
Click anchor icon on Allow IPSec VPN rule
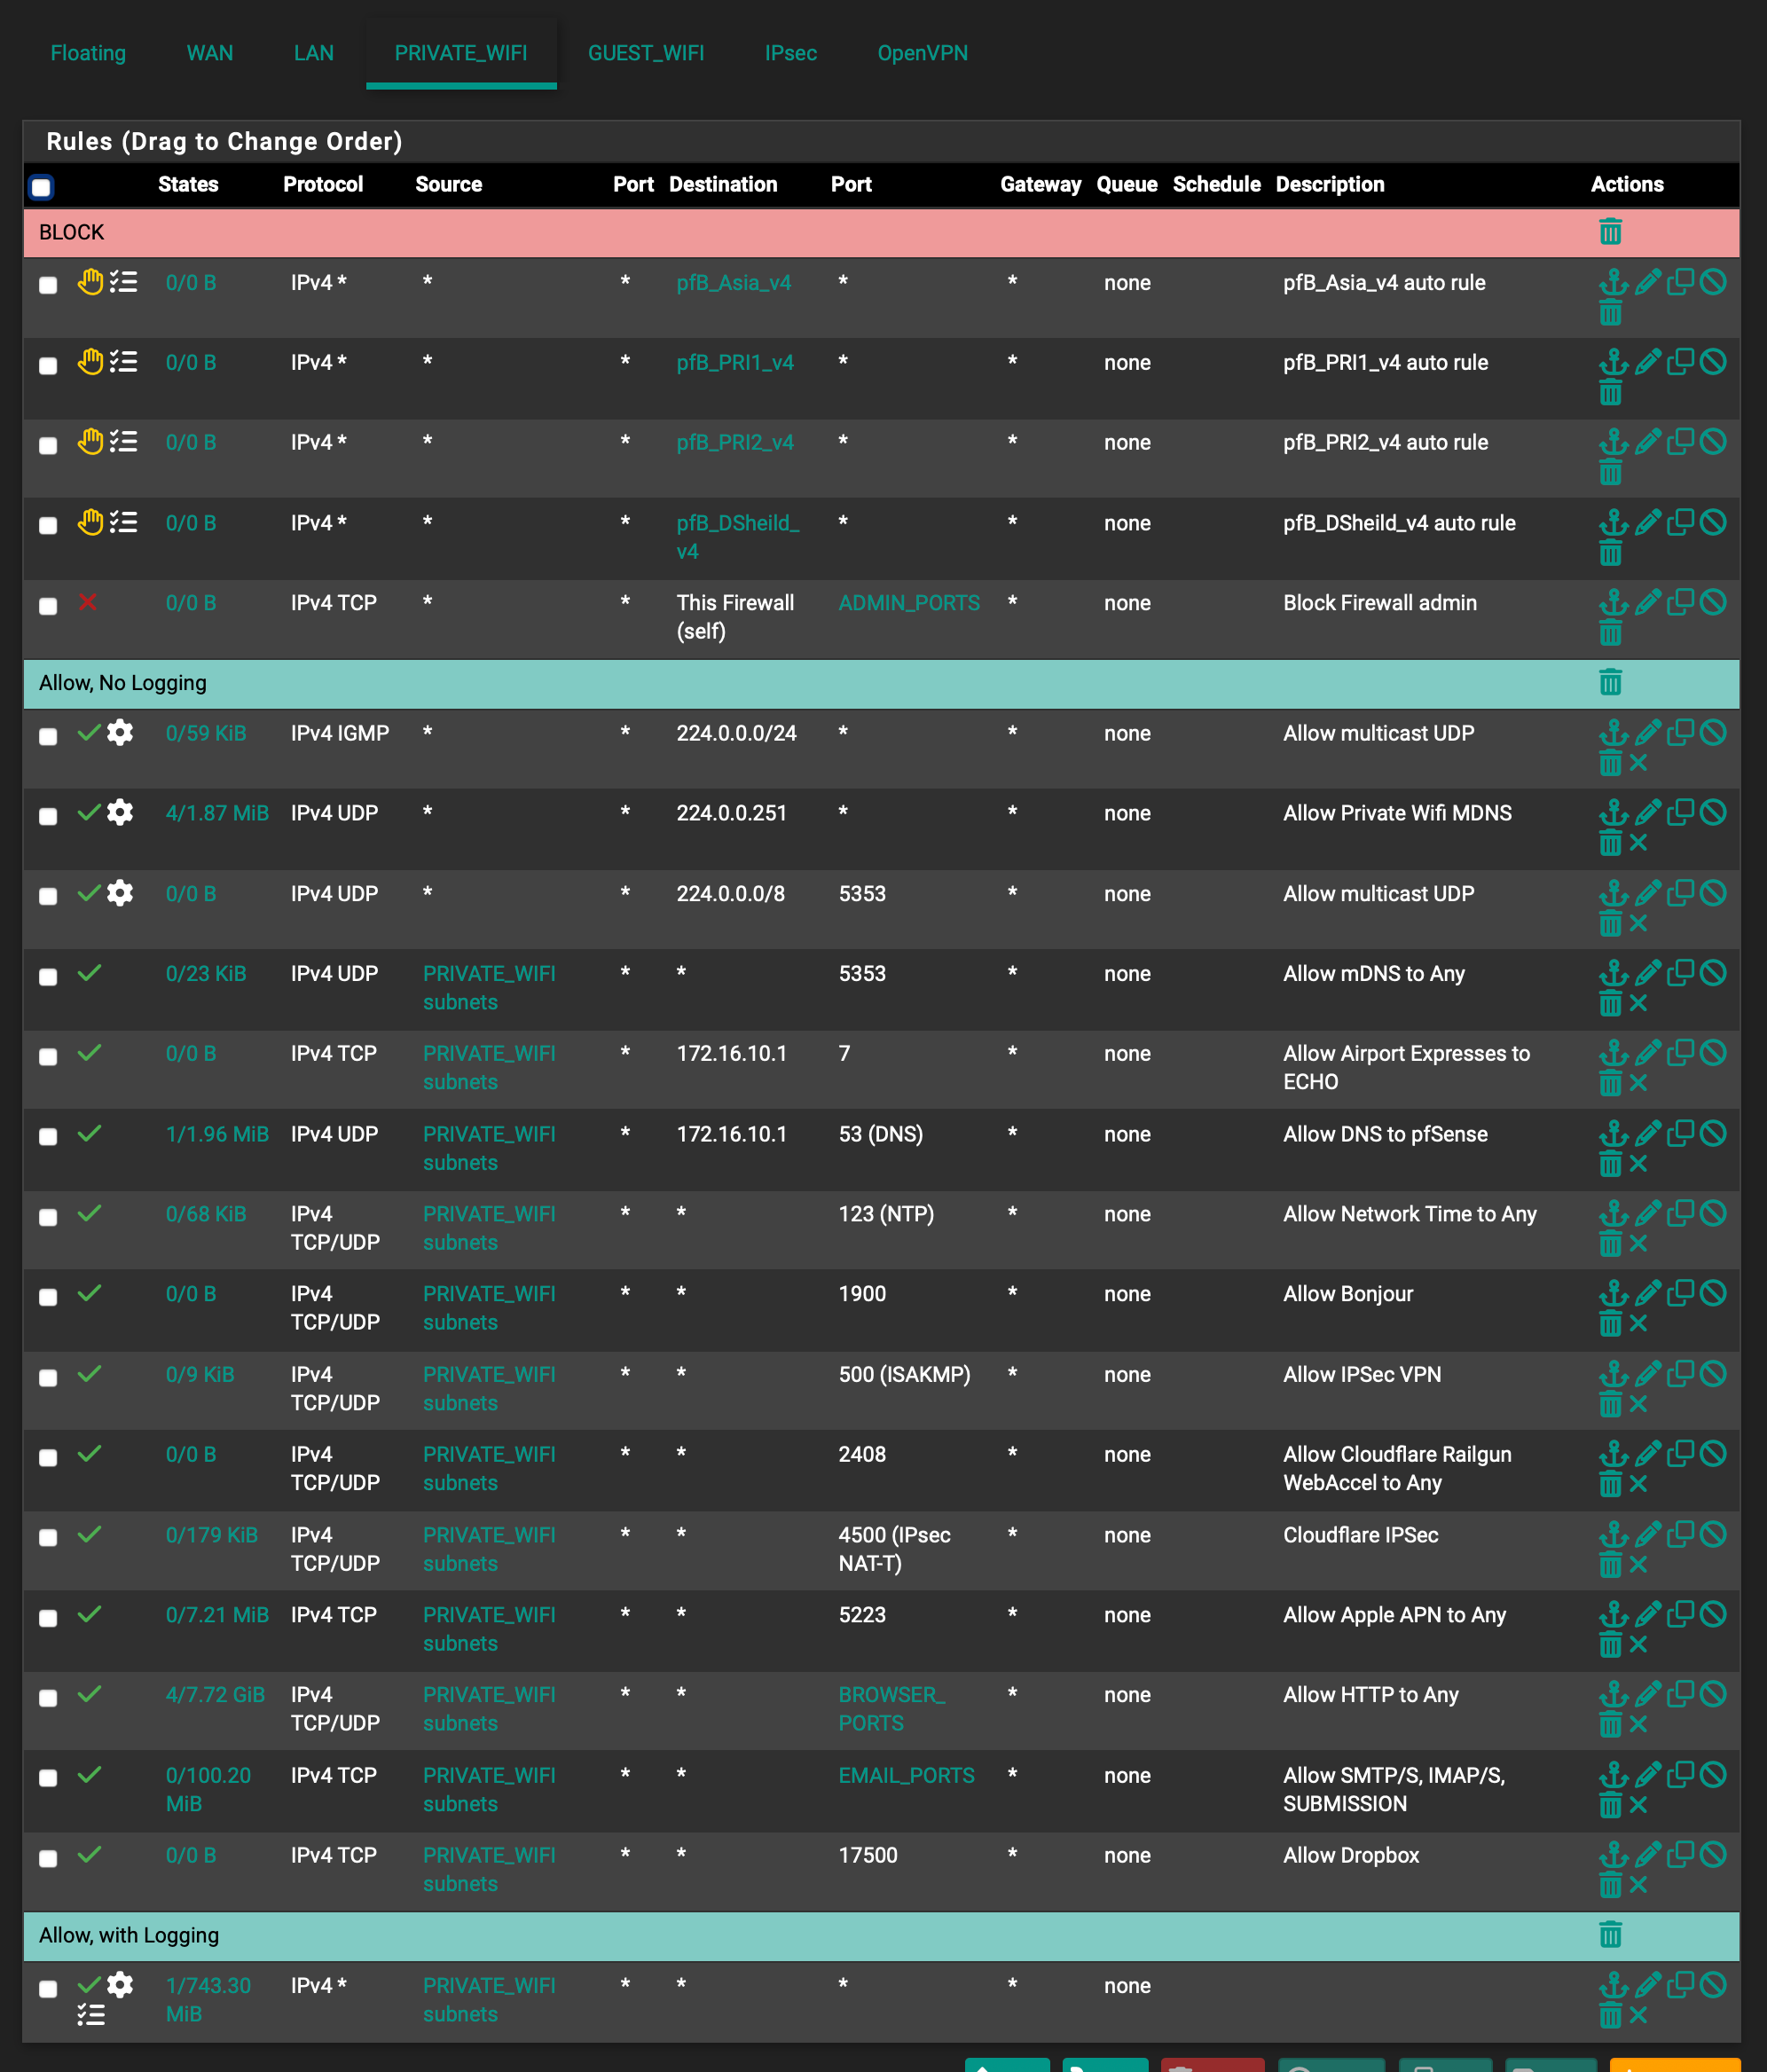1613,1374
